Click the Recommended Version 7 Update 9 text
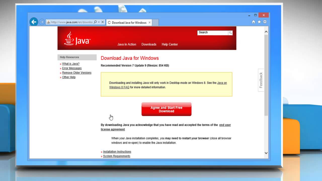Viewport: 322px width, 181px height. point(135,66)
